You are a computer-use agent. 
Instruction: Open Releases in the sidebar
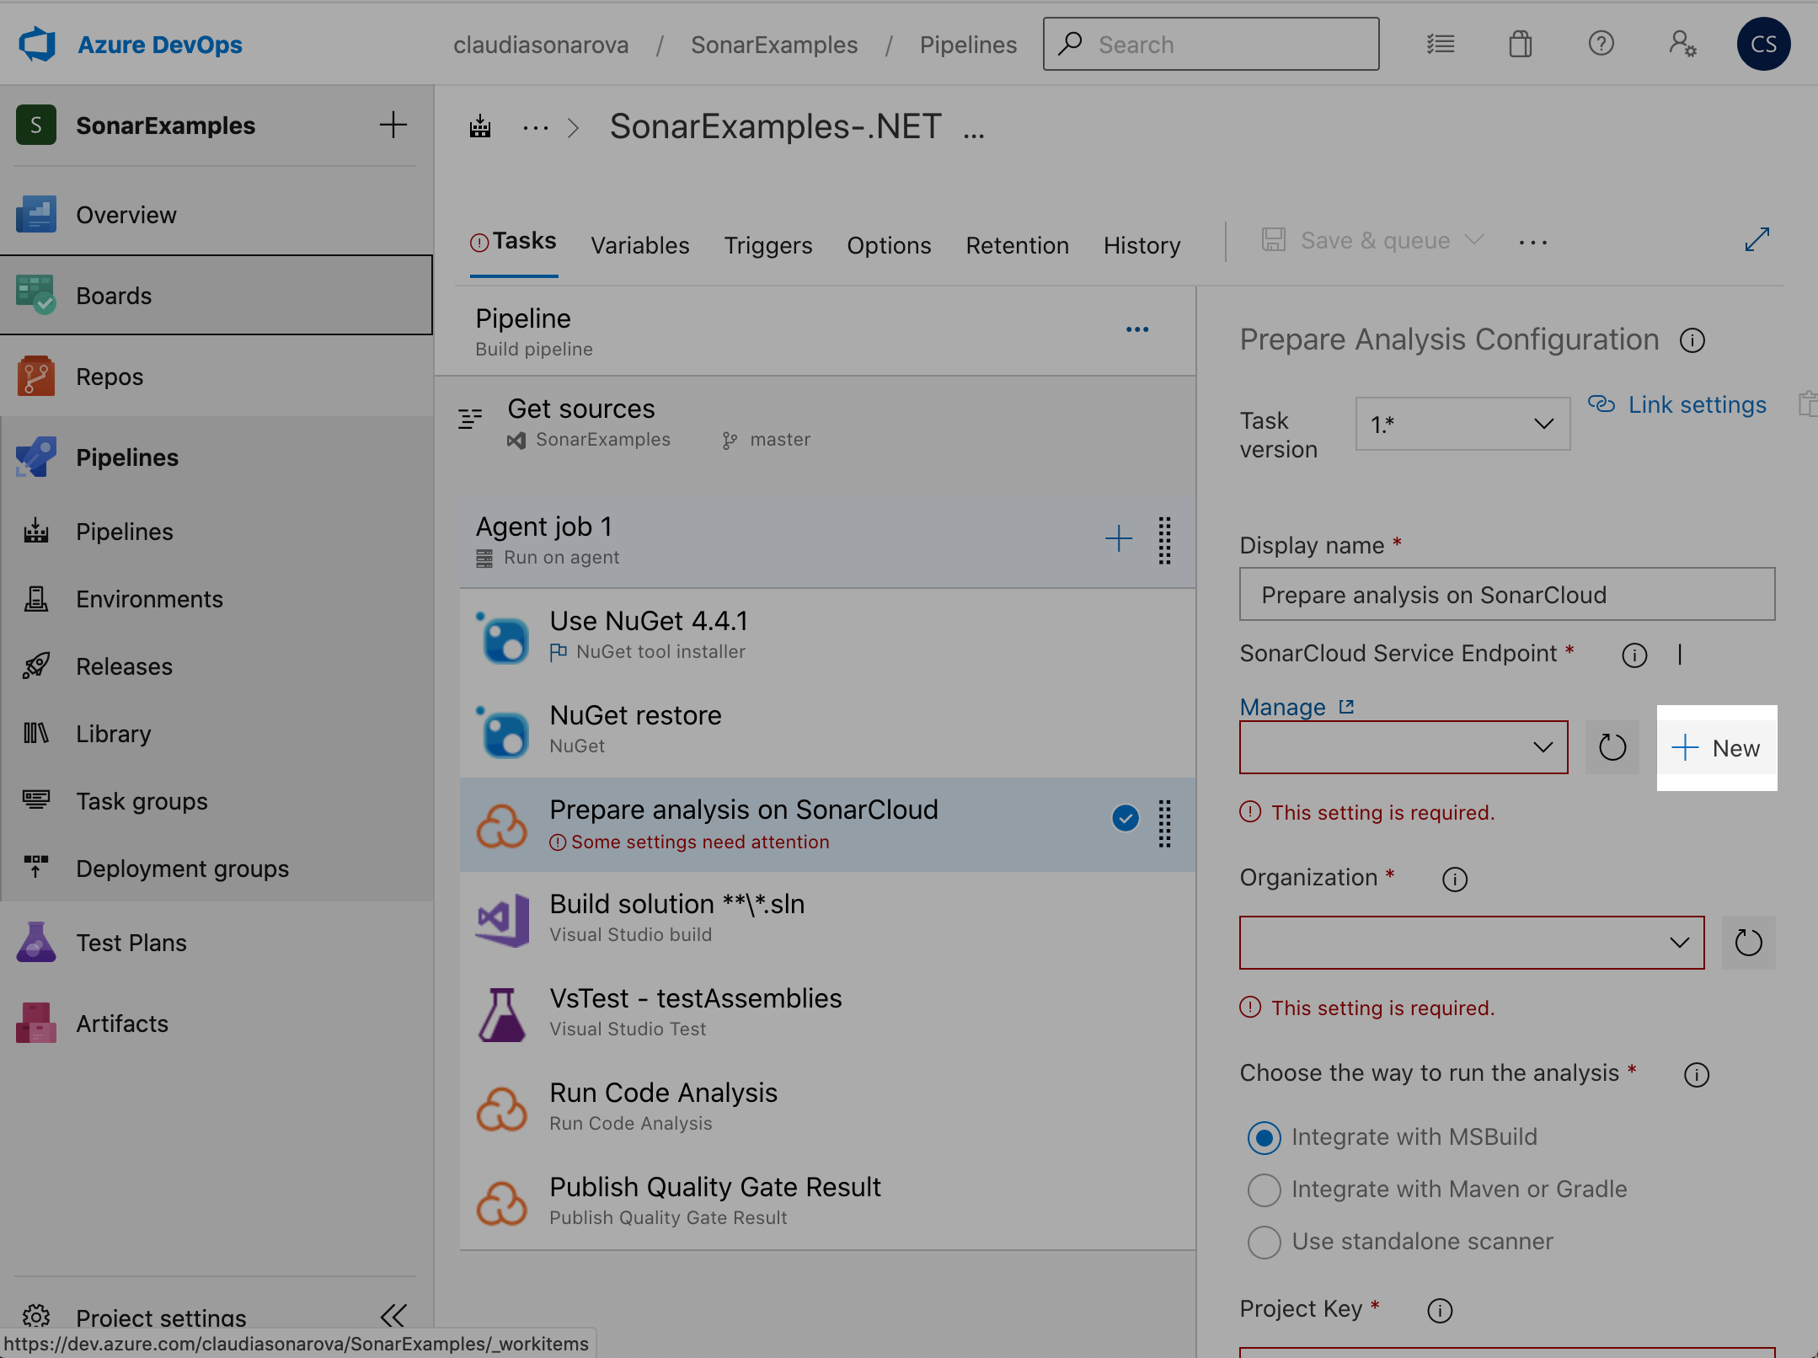coord(217,666)
